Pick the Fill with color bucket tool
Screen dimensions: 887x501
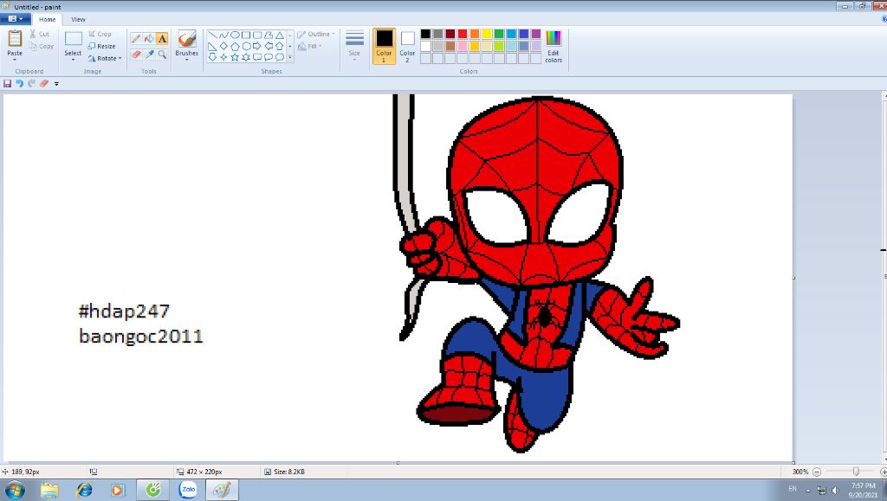point(149,39)
